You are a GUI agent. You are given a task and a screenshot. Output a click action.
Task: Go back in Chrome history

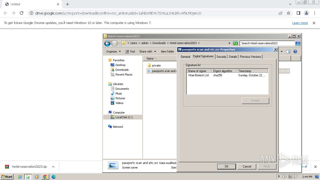(5, 13)
